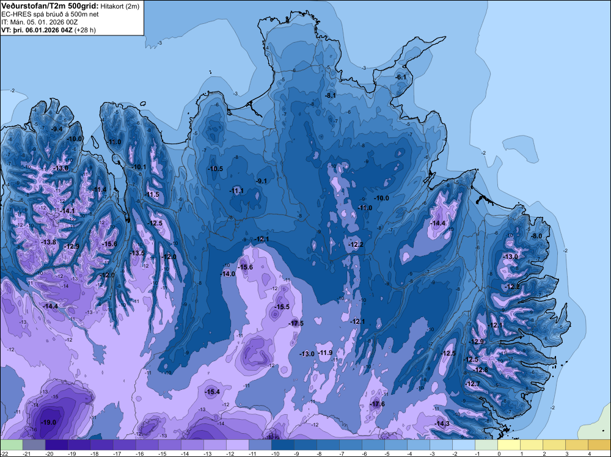This screenshot has width=611, height=457.
Task: Click the -14.0 temperature value
Action: pos(228,274)
